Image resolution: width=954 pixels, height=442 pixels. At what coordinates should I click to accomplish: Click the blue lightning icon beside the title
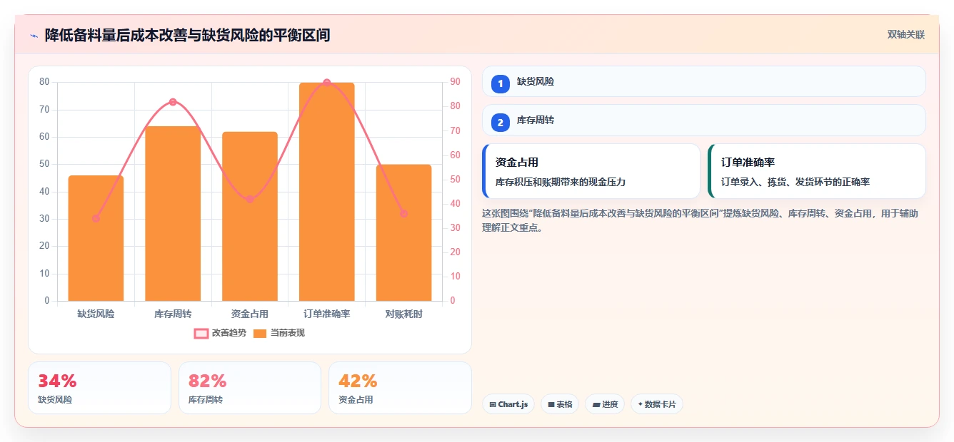click(34, 36)
